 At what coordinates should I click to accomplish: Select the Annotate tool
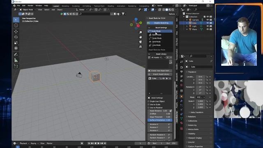(16, 54)
